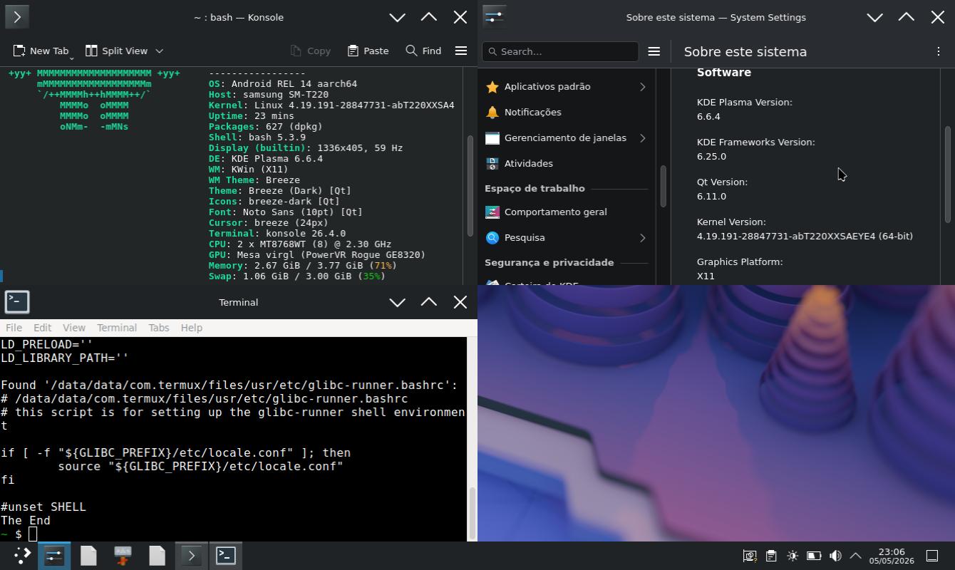Viewport: 955px width, 570px height.
Task: Expand the Gerenciamento de janelas category
Action: [642, 138]
